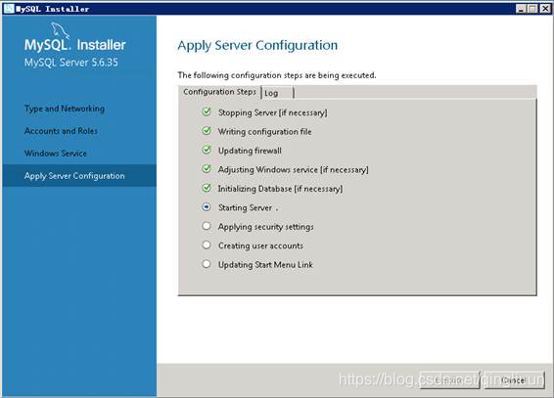554x398 pixels.
Task: Click 'Adjusting Windows service [if necessary]' text
Action: 293,170
